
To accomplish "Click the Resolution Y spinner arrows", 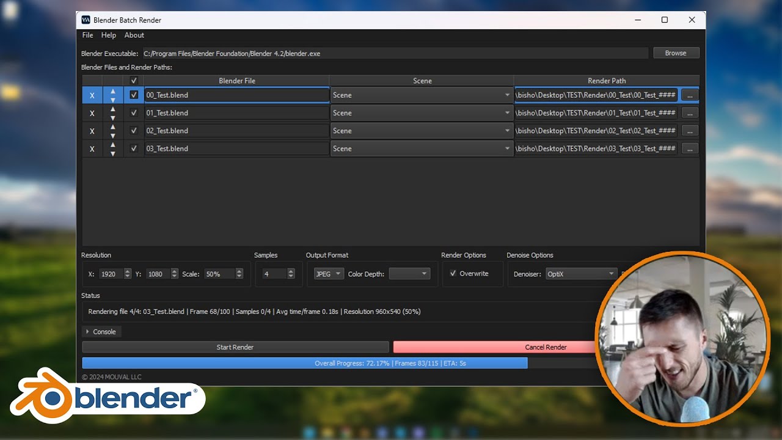I will pyautogui.click(x=175, y=274).
